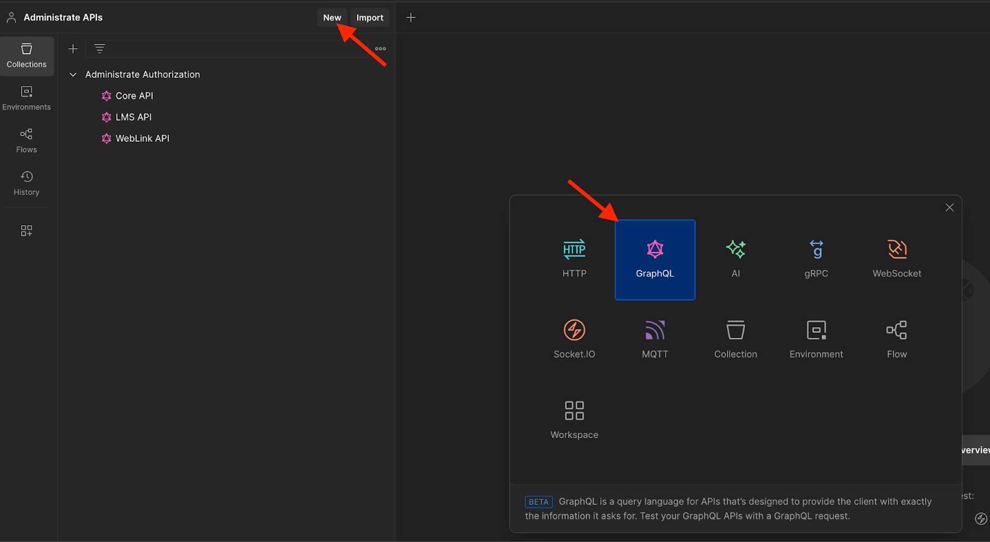This screenshot has width=990, height=542.
Task: Close the new item dialog
Action: [x=950, y=208]
